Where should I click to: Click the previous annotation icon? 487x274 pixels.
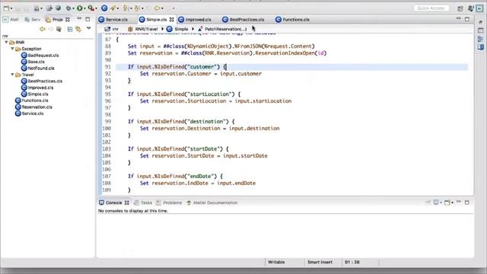point(137,8)
